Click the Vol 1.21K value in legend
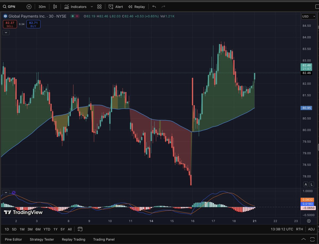The height and width of the screenshot is (244, 319). point(167,16)
